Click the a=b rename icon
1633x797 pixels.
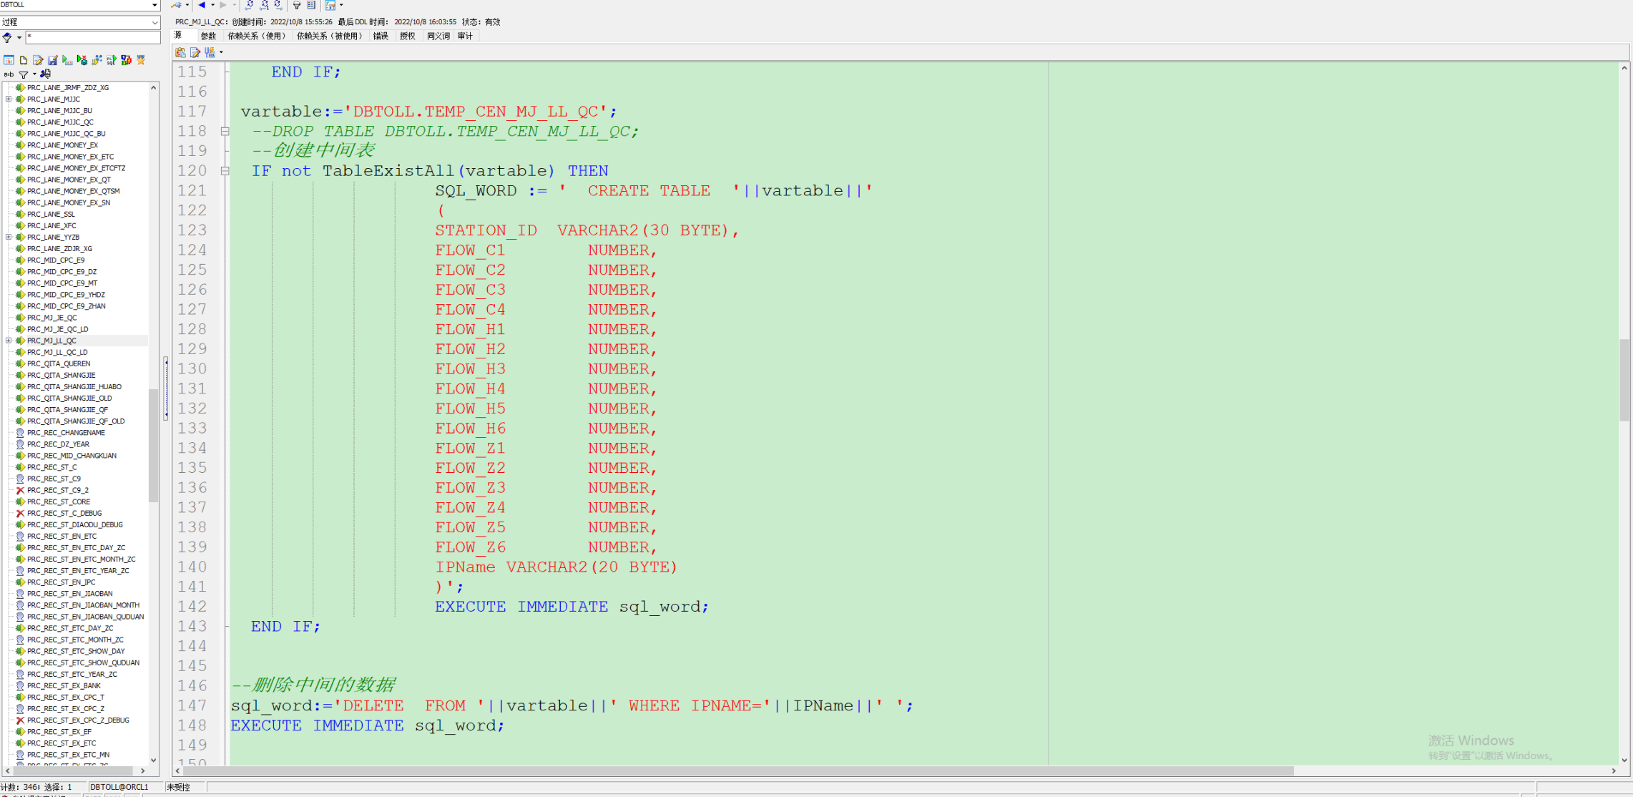pos(9,74)
